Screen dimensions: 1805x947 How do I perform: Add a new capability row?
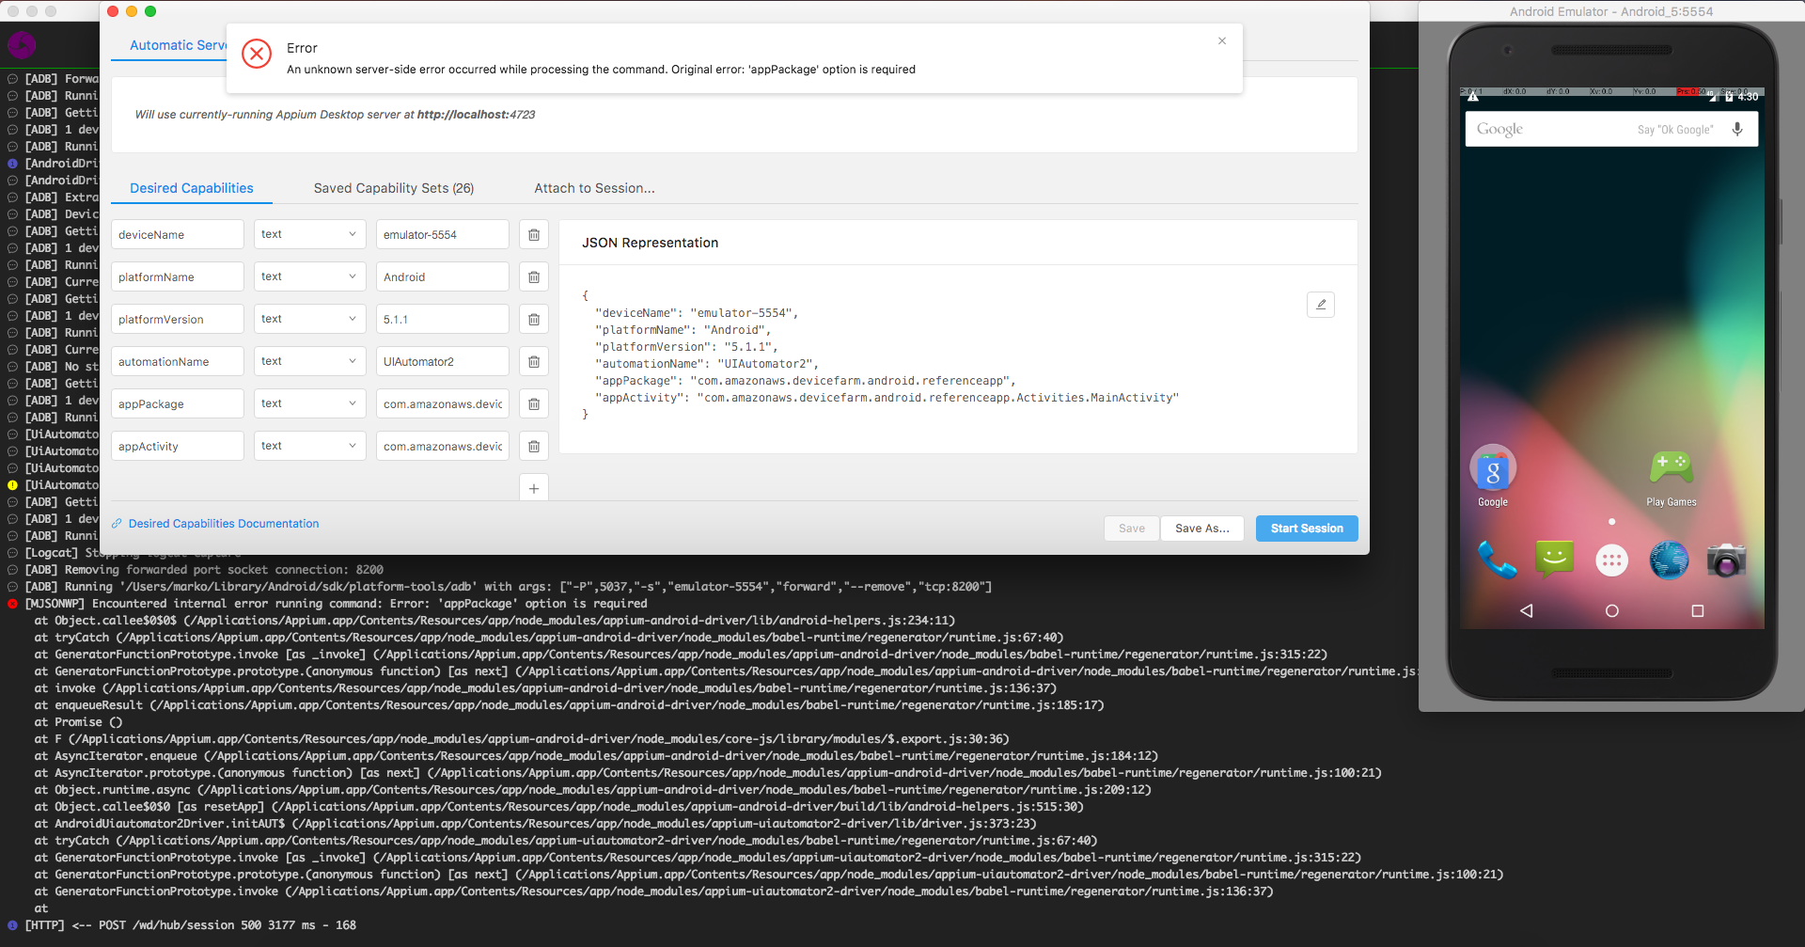click(534, 488)
